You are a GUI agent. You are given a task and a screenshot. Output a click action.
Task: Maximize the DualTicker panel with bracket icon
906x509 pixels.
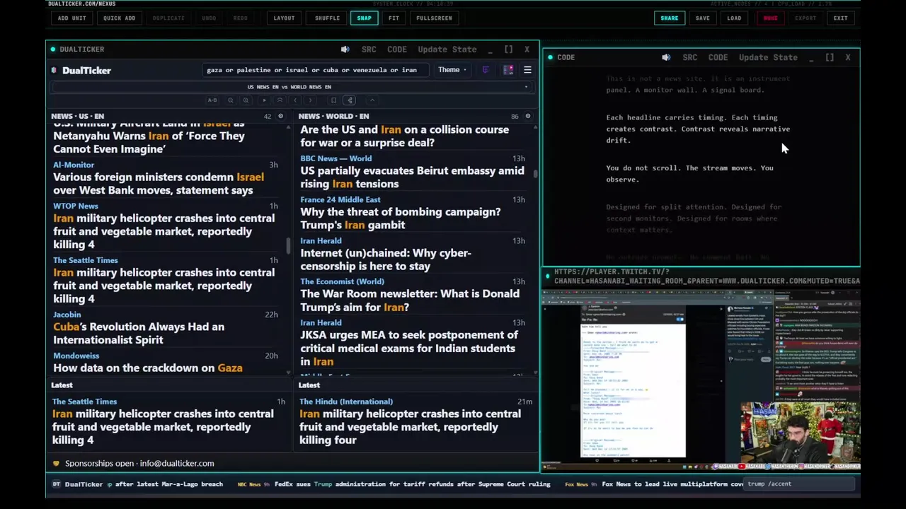pos(508,49)
